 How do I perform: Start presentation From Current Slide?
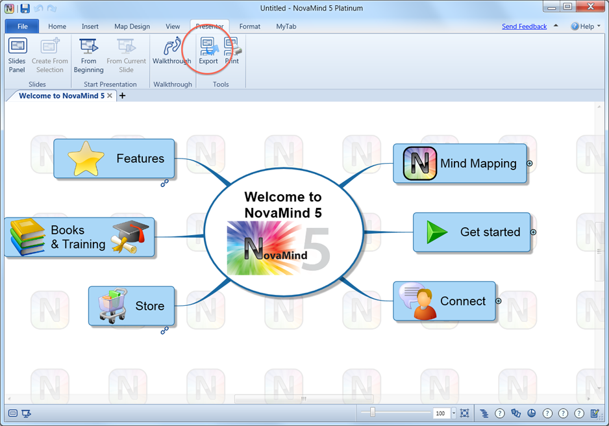coord(126,56)
